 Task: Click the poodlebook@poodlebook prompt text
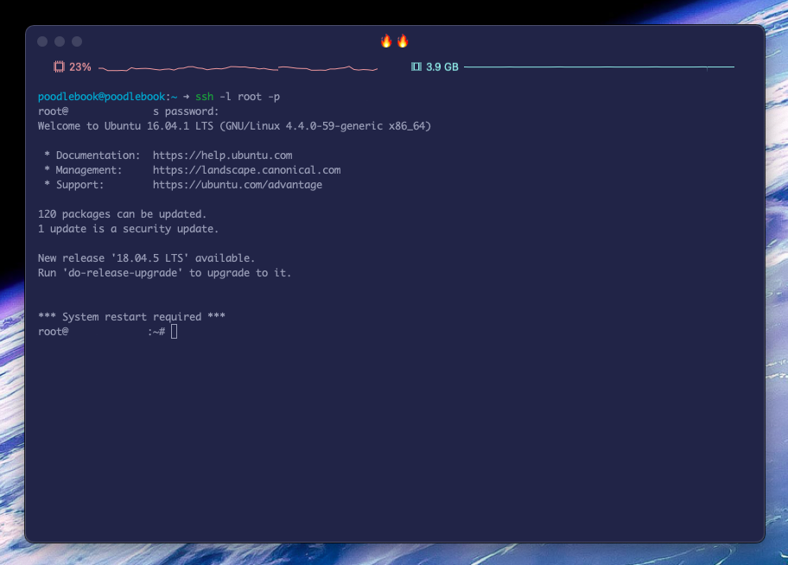[x=101, y=97]
